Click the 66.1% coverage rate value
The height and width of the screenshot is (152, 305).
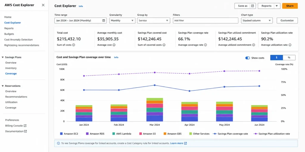[184, 39]
